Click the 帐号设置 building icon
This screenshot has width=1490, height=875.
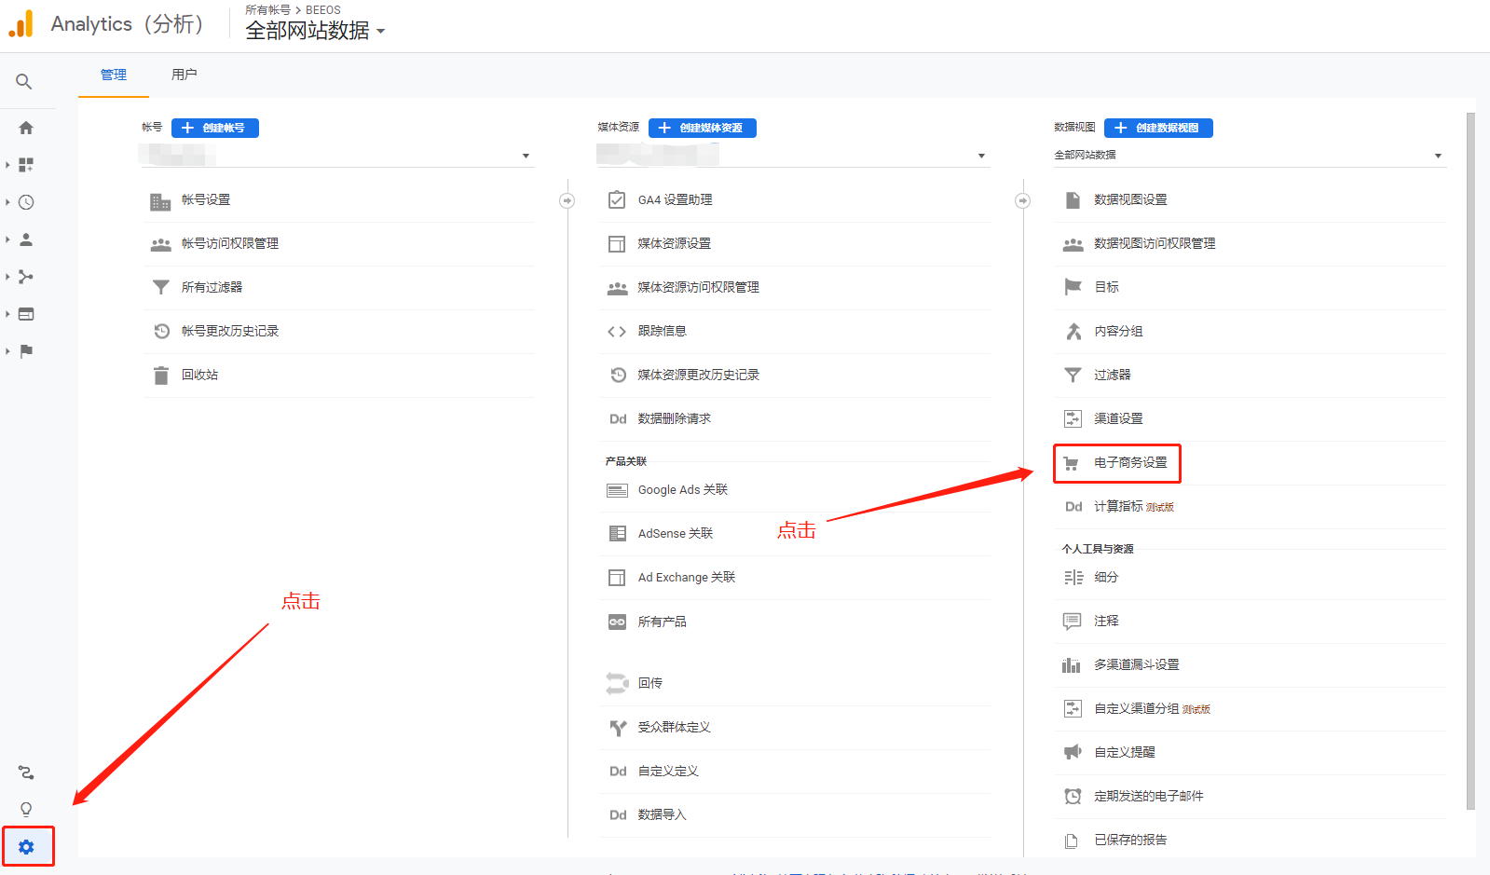pyautogui.click(x=160, y=201)
